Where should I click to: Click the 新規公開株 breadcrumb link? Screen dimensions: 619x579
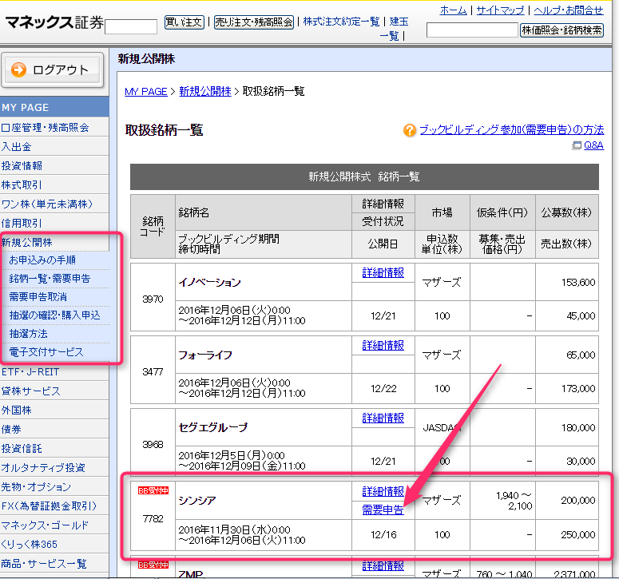click(x=205, y=92)
